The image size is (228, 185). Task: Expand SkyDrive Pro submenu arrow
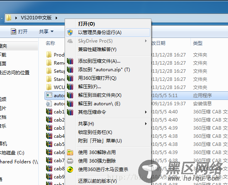pos(146,41)
